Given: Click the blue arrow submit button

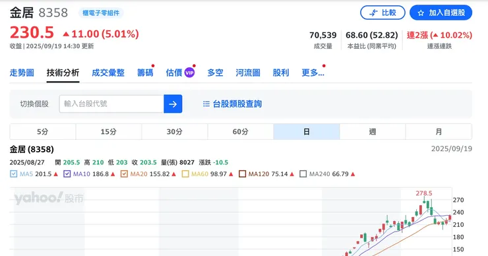Looking at the screenshot, I should pos(173,104).
